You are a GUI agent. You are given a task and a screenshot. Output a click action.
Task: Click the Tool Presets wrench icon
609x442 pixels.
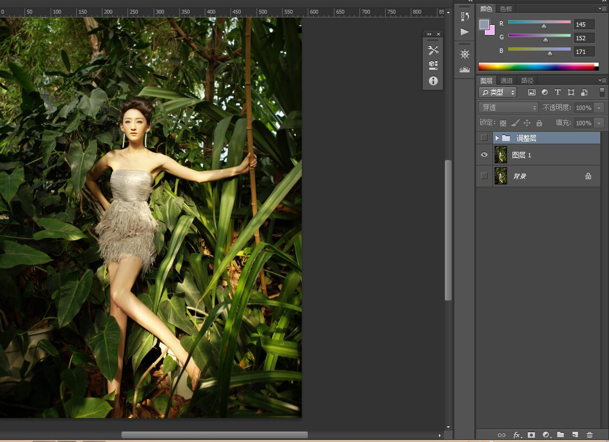coord(433,50)
